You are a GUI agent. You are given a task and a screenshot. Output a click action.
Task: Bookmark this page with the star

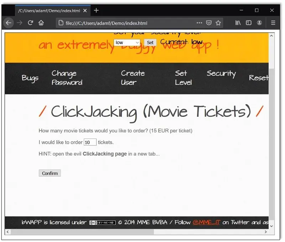(218, 22)
